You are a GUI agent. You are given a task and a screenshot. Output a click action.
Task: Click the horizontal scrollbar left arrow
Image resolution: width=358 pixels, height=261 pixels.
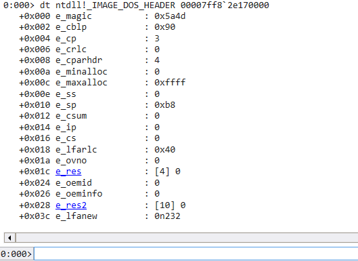point(9,238)
